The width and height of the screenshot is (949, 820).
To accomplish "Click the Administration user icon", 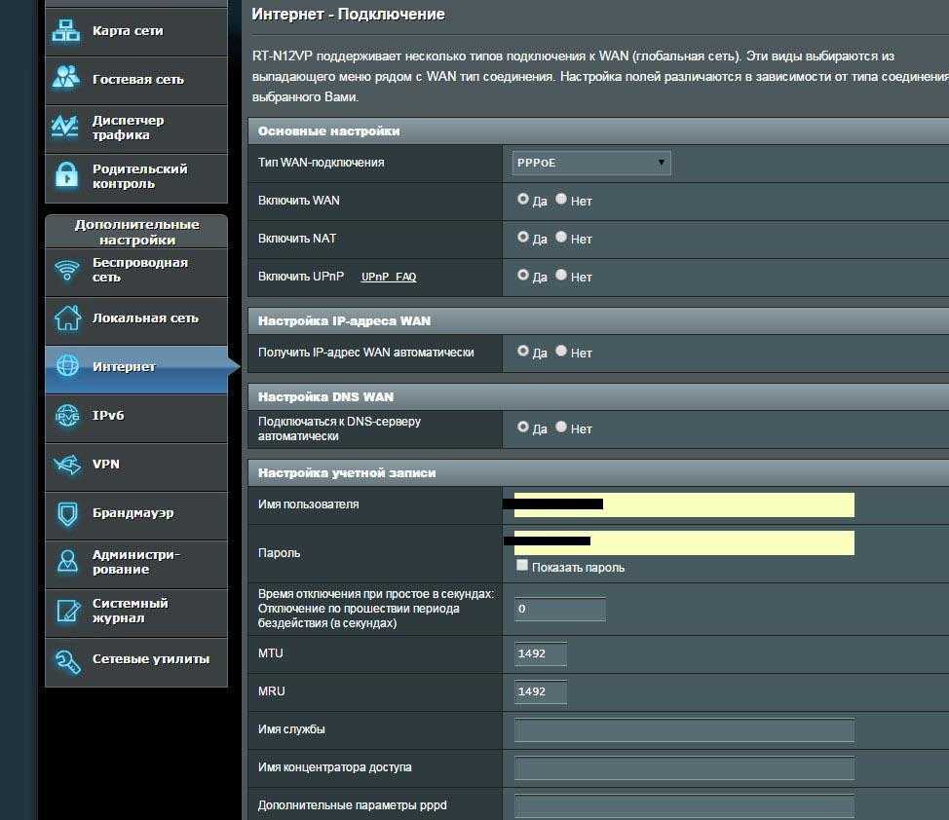I will pos(67,561).
